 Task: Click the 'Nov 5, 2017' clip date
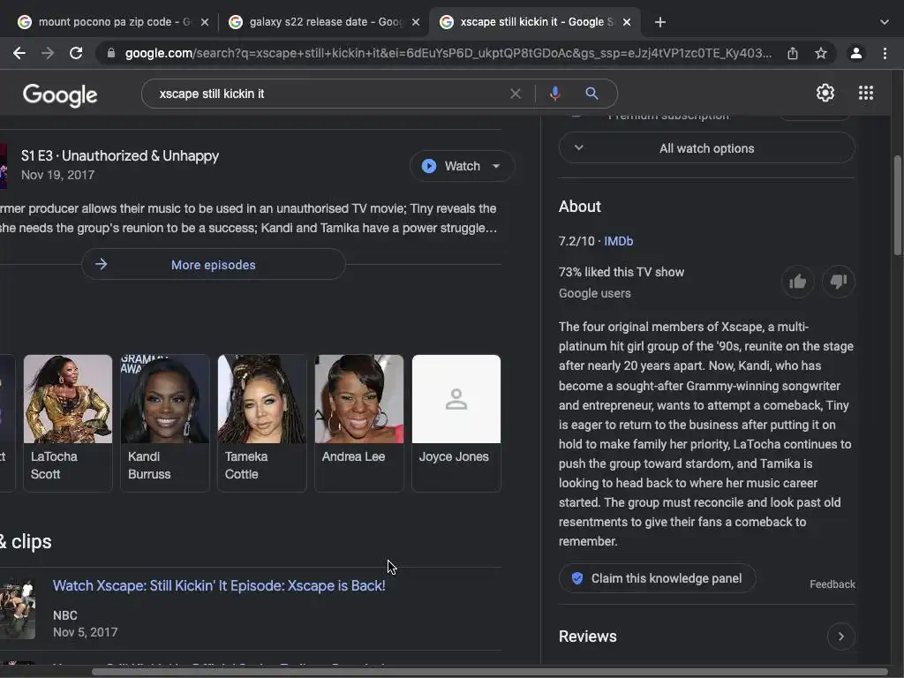[x=86, y=632]
